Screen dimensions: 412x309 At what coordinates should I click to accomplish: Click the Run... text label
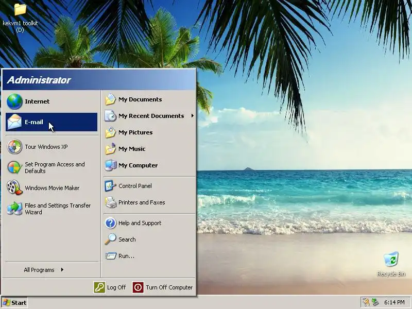pos(126,256)
